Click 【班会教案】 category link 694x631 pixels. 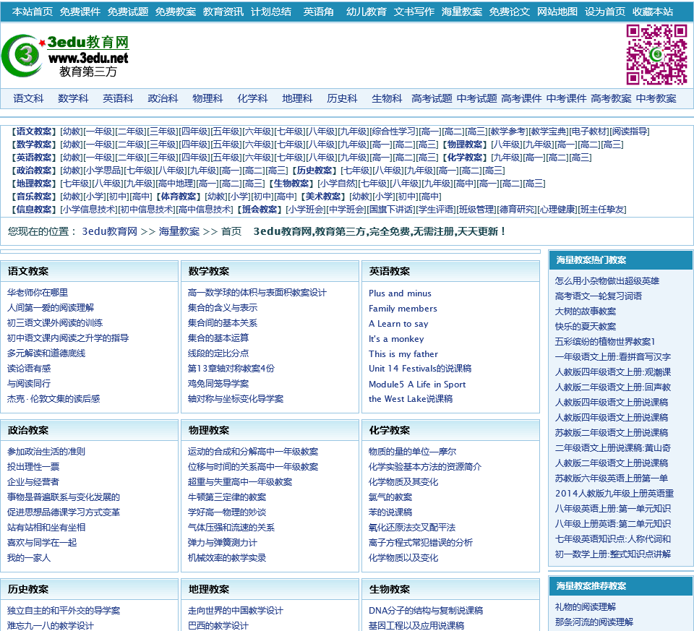pyautogui.click(x=259, y=210)
